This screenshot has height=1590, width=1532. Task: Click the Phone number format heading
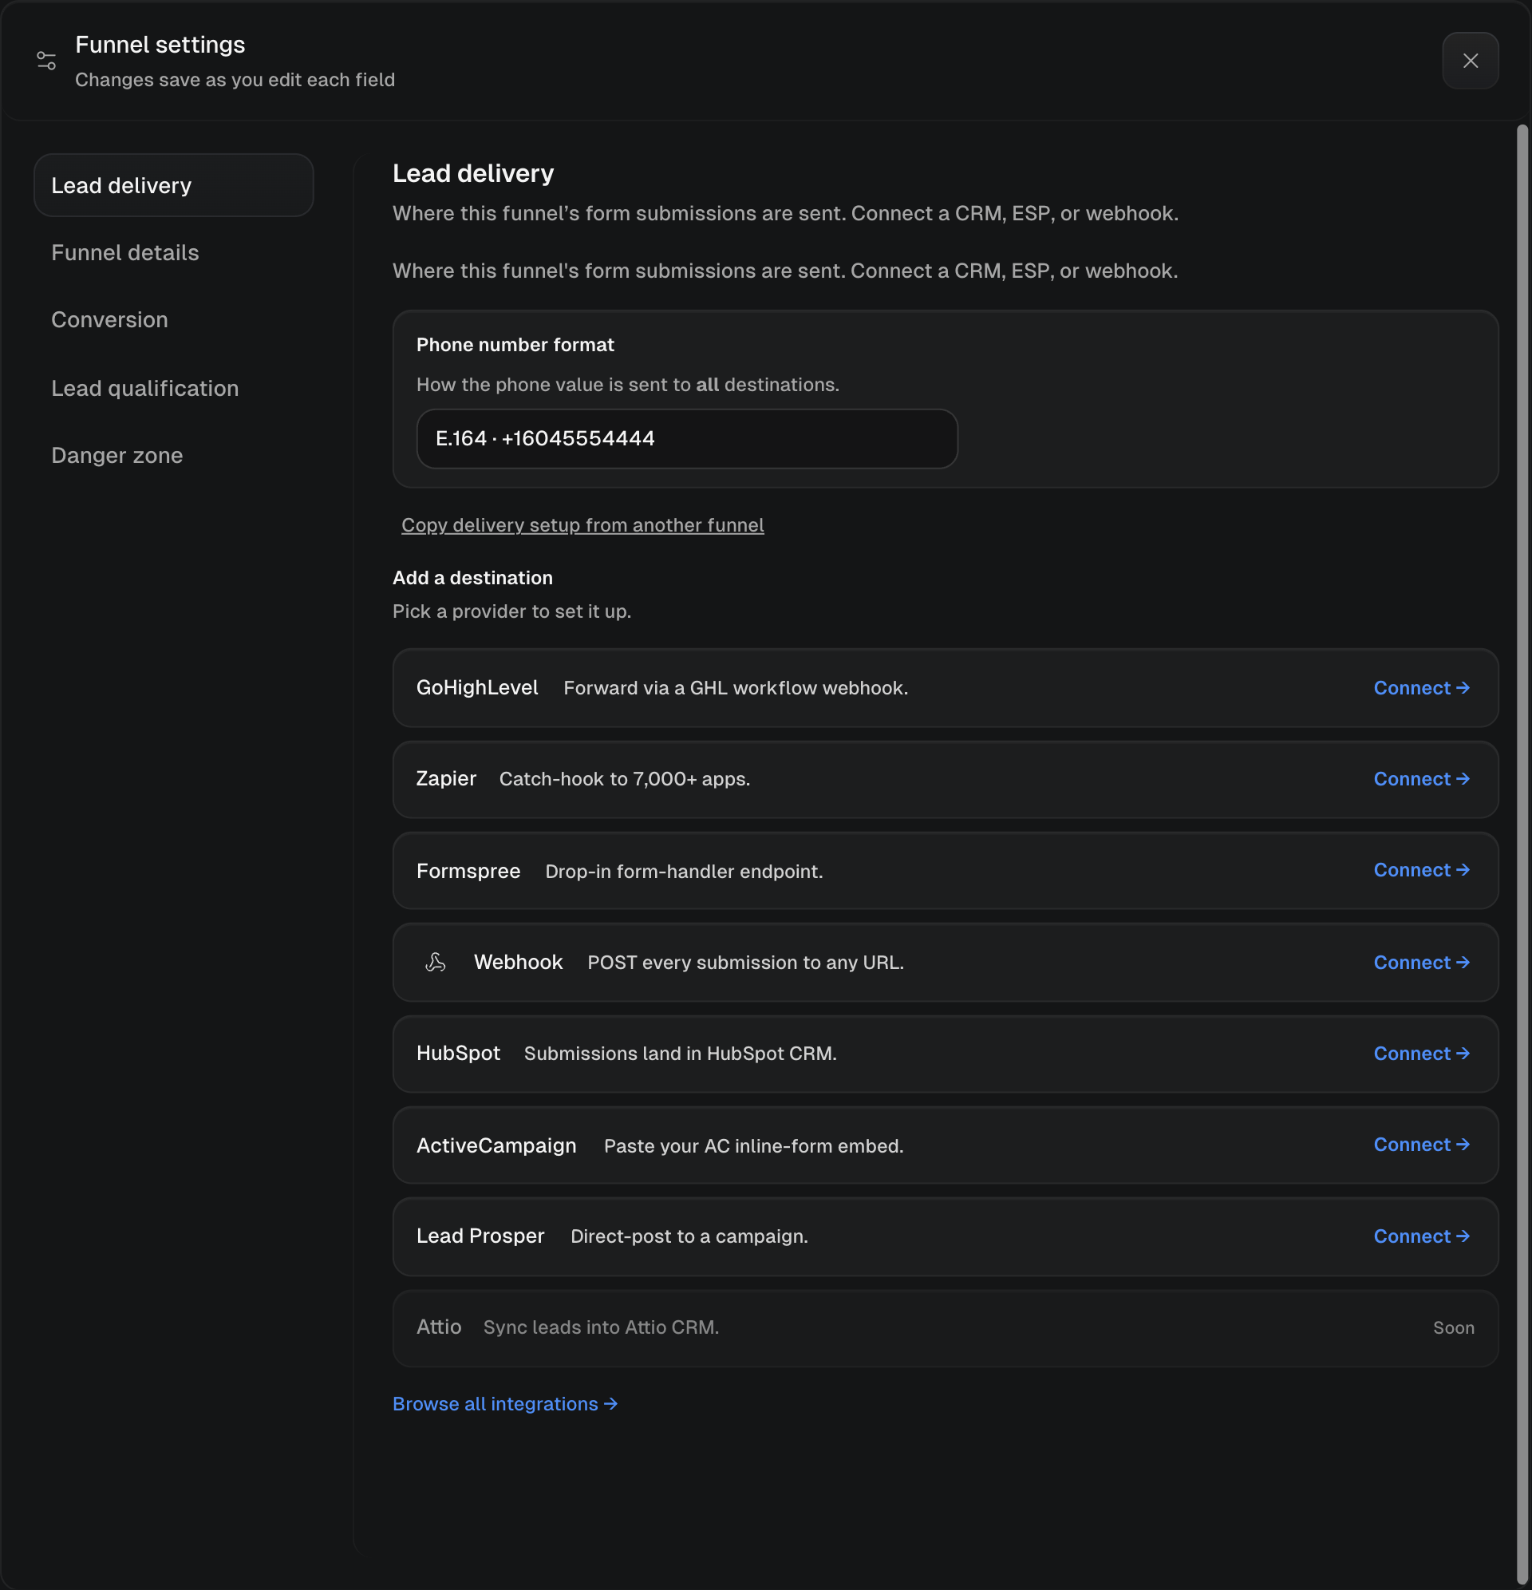click(x=515, y=345)
